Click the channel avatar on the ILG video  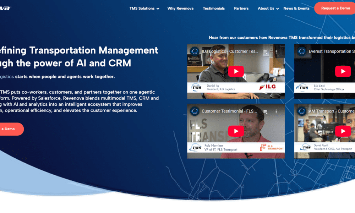coord(195,51)
